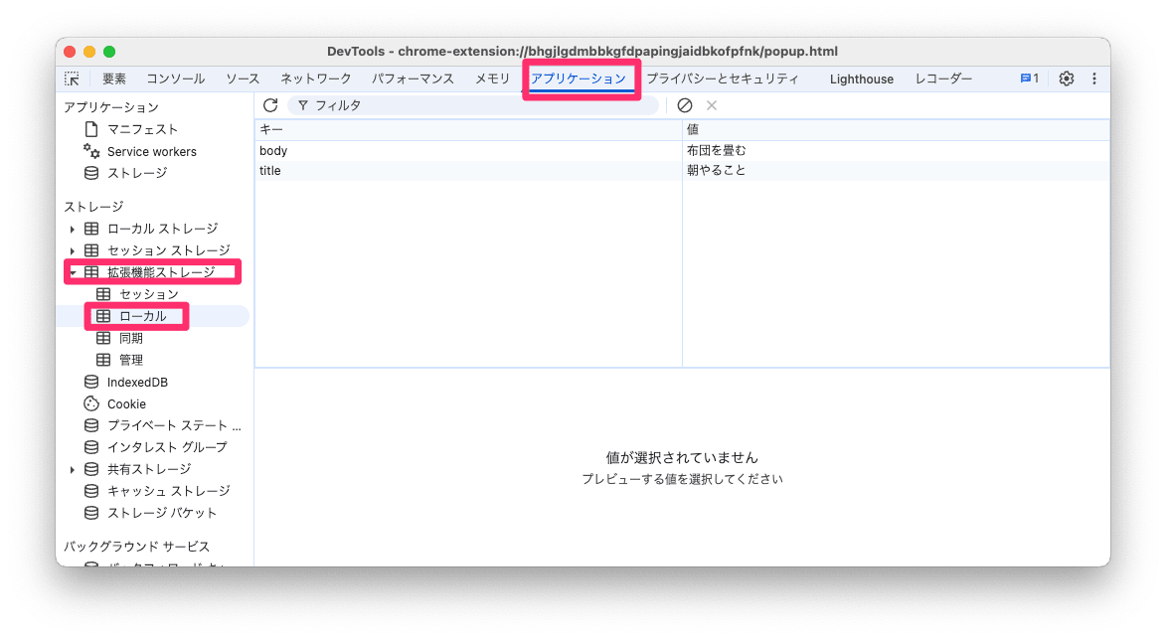
Task: Delete selected entry with the X icon
Action: (x=712, y=105)
